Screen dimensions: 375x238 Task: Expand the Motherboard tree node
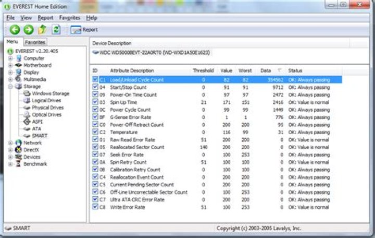pyautogui.click(x=10, y=65)
